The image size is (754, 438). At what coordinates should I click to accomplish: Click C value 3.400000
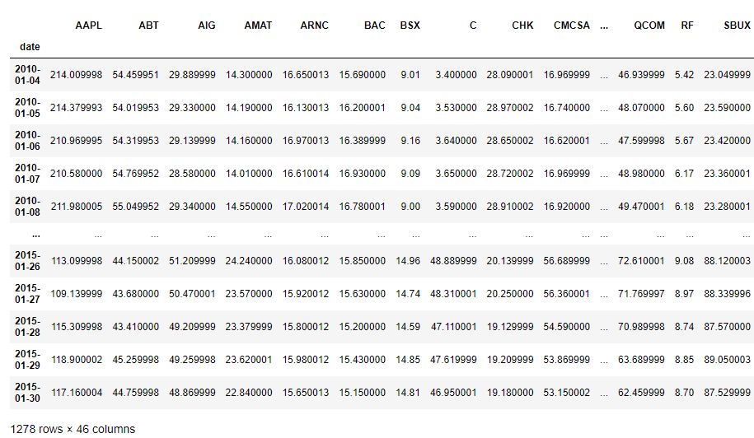click(456, 75)
